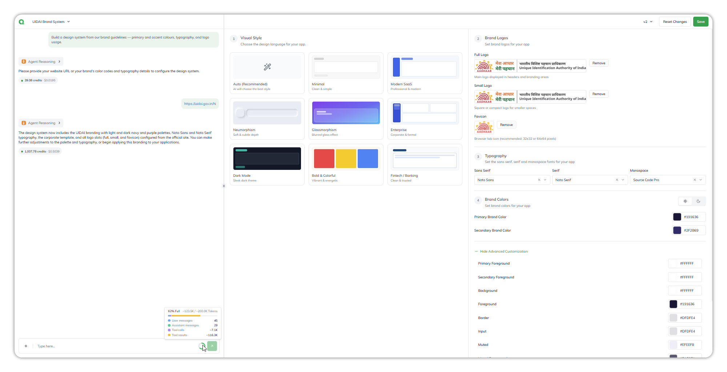This screenshot has height=372, width=727.
Task: Expand the first Agent Reasoning section
Action: click(41, 62)
